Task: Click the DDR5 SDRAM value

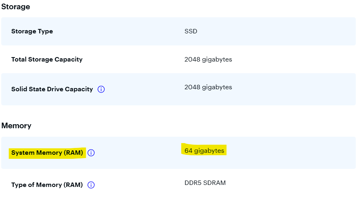Action: click(205, 183)
